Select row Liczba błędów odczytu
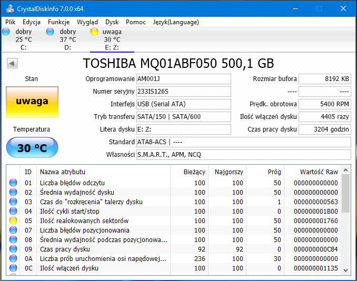 pos(173,183)
